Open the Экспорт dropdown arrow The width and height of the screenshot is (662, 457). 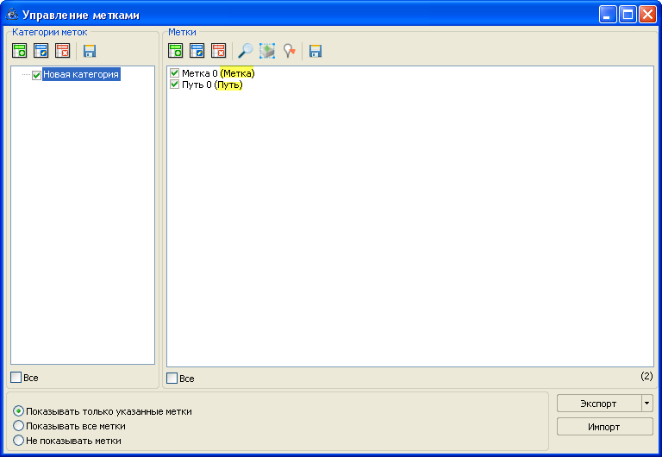click(646, 403)
